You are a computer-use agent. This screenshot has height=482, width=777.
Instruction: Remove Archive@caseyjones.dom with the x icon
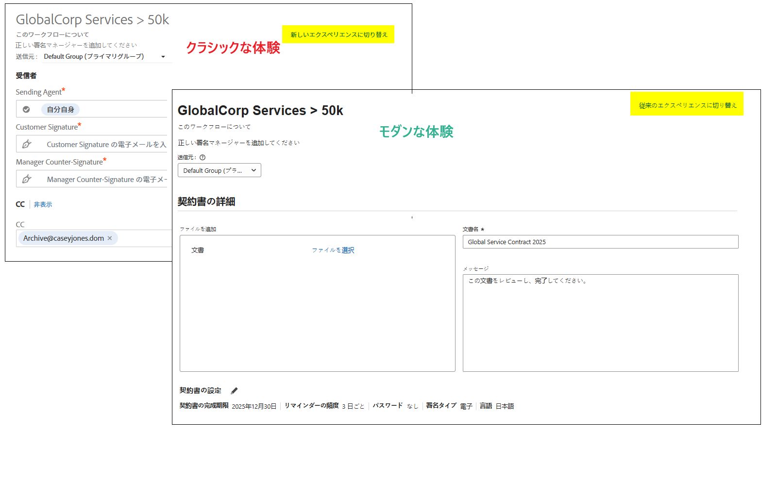coord(110,238)
